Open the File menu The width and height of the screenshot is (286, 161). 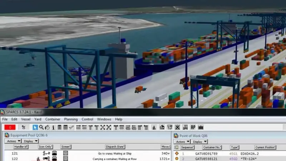(x=5, y=119)
